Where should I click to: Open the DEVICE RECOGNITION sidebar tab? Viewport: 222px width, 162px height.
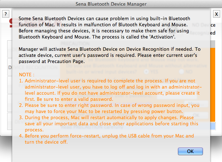(x=33, y=67)
